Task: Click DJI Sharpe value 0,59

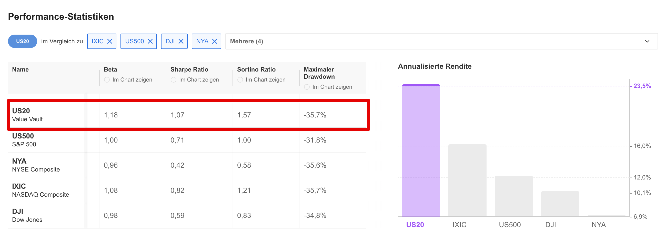Action: 177,215
